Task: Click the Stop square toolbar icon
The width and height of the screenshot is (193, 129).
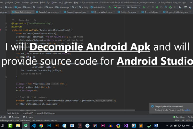Action: (175, 7)
